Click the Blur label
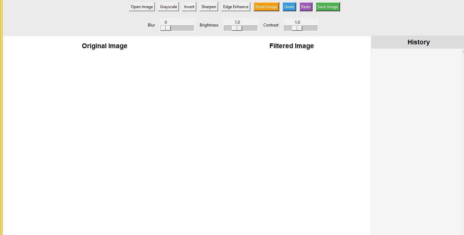 point(151,25)
